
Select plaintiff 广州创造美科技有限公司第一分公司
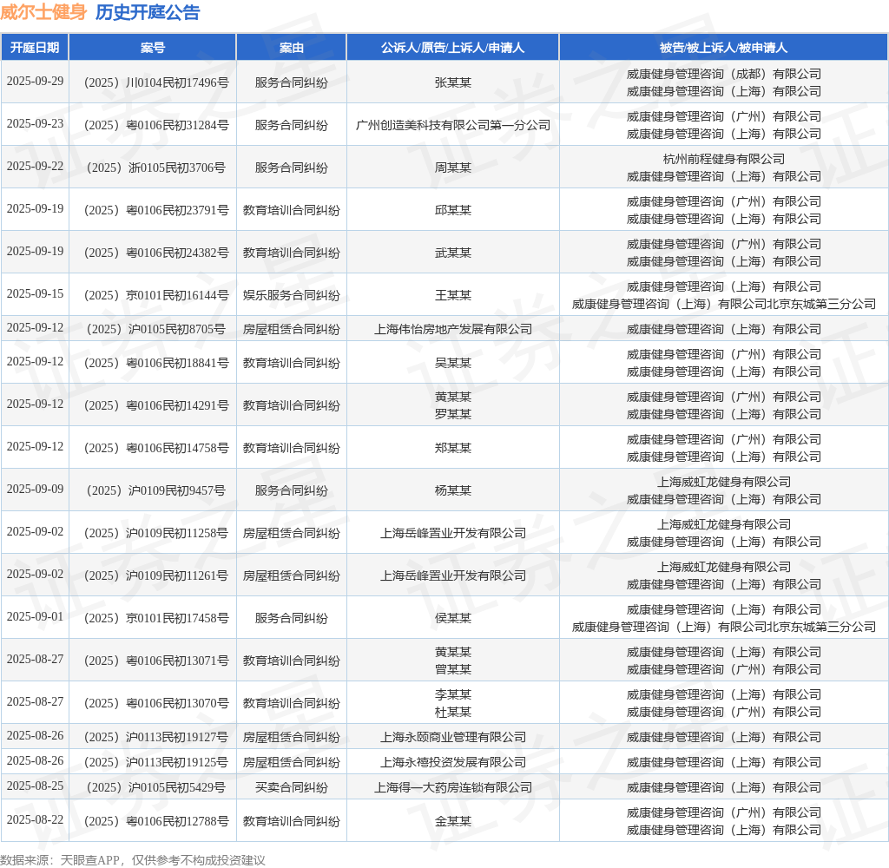coord(453,125)
